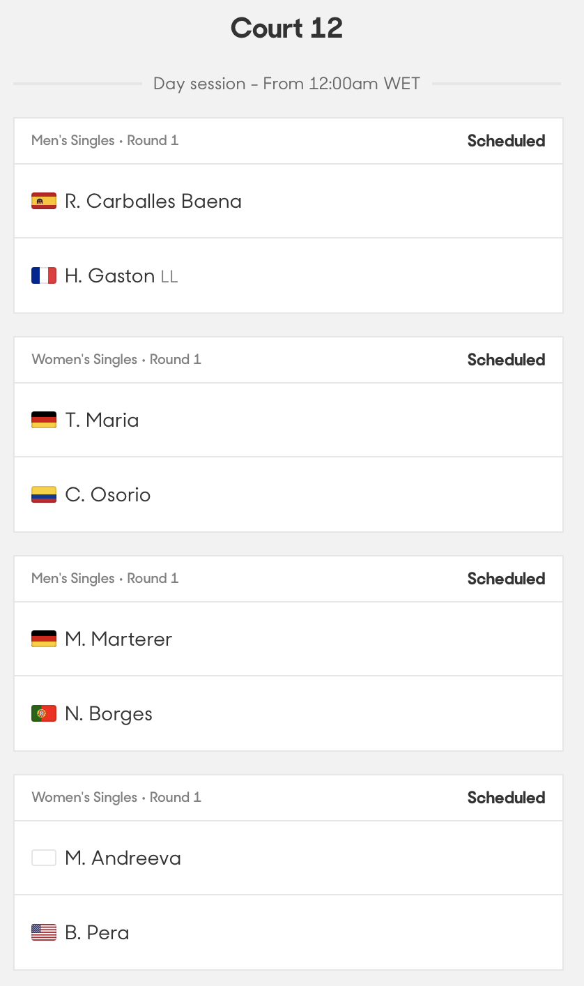Viewport: 584px width, 986px height.
Task: Click the Spanish flag beside Carballes Baena
Action: (x=44, y=202)
